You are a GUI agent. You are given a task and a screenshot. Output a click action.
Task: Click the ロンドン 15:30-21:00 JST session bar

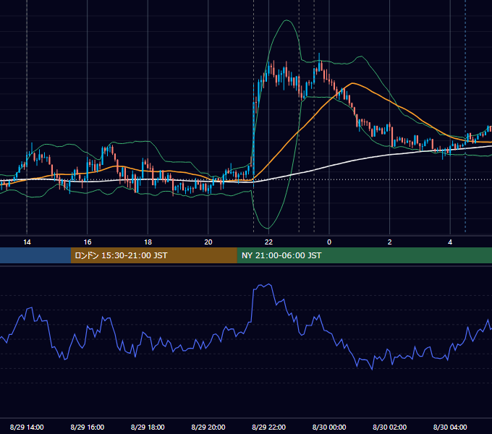click(153, 255)
